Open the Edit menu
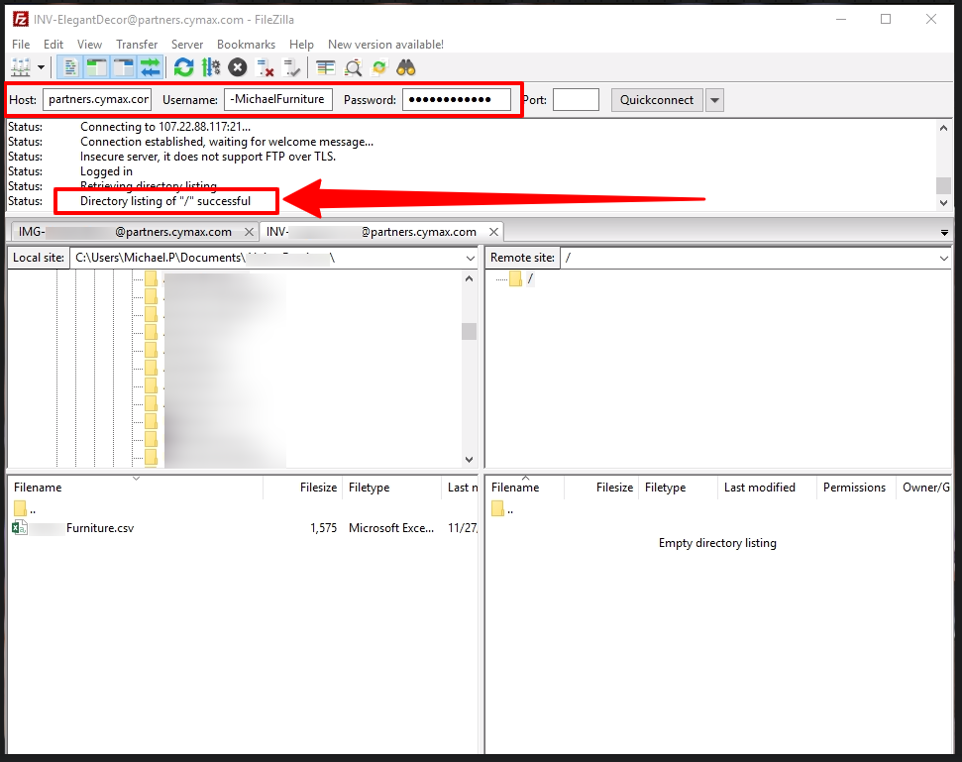The image size is (962, 762). (53, 45)
